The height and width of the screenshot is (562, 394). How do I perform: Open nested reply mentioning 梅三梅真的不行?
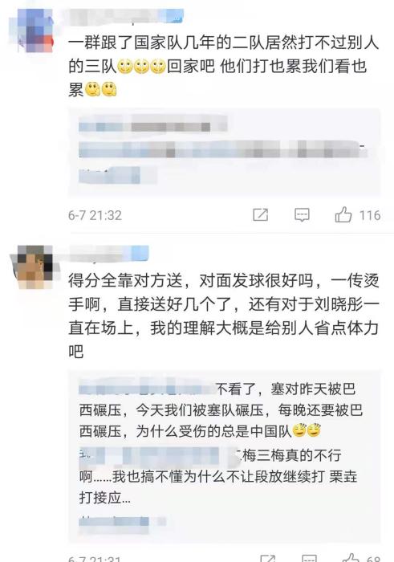coord(218,476)
